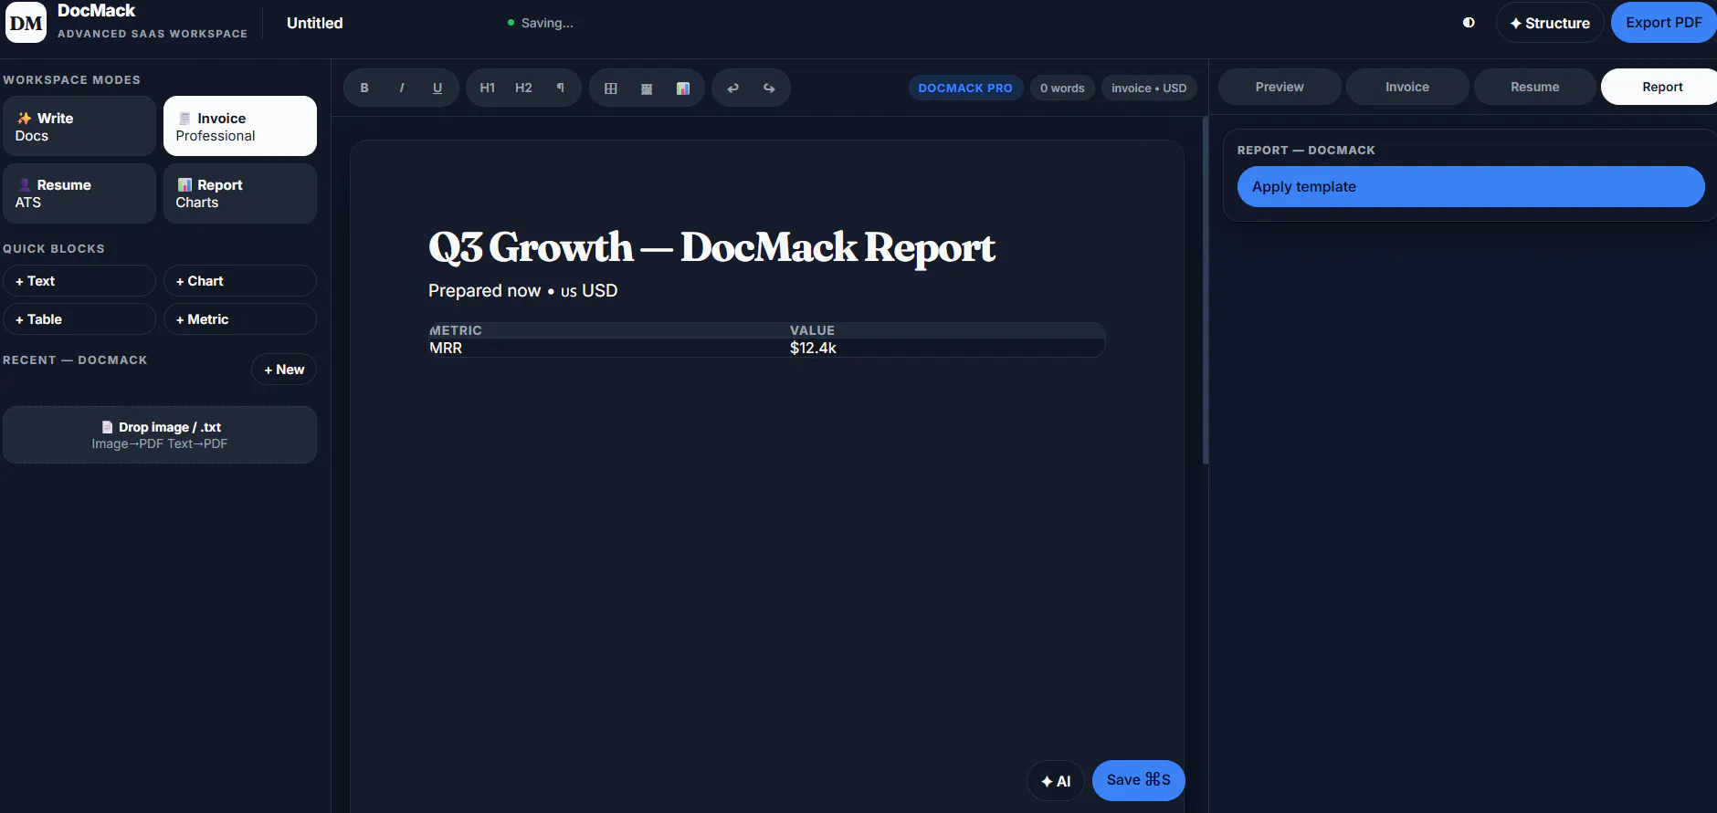Toggle underline formatting

tap(437, 89)
